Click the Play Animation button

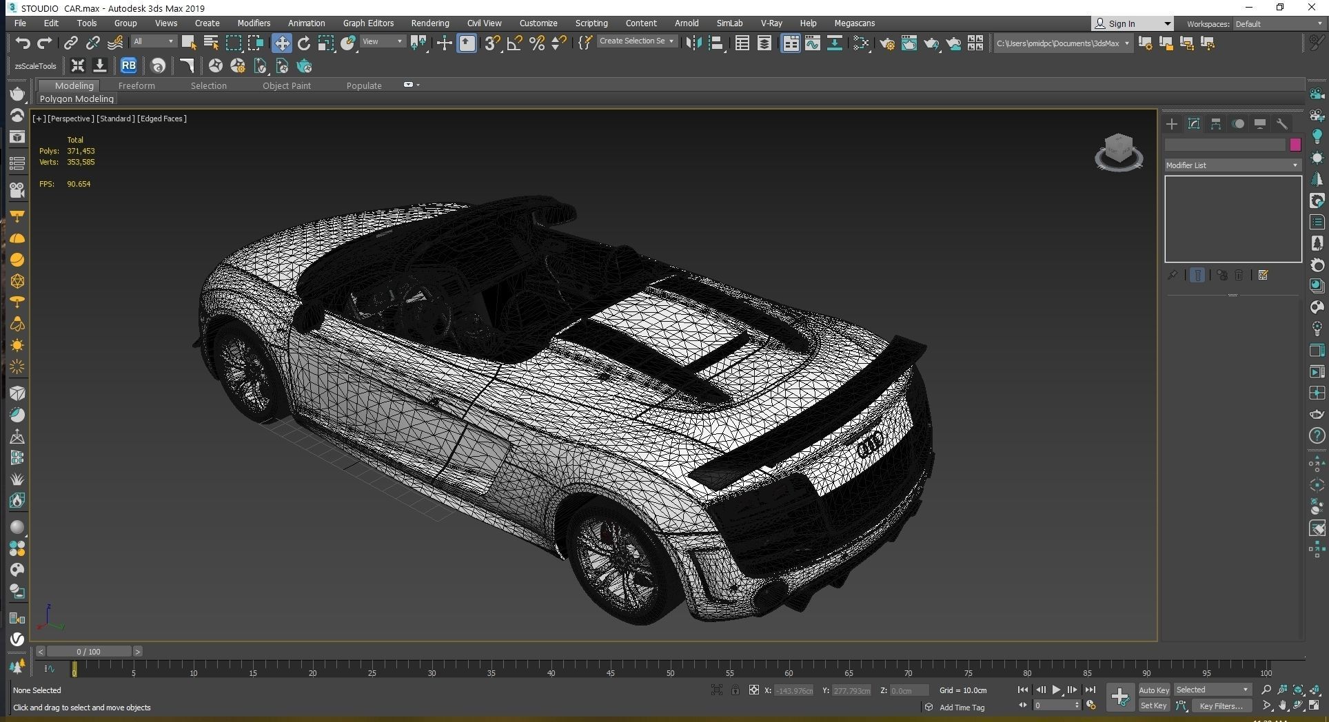[x=1056, y=690]
